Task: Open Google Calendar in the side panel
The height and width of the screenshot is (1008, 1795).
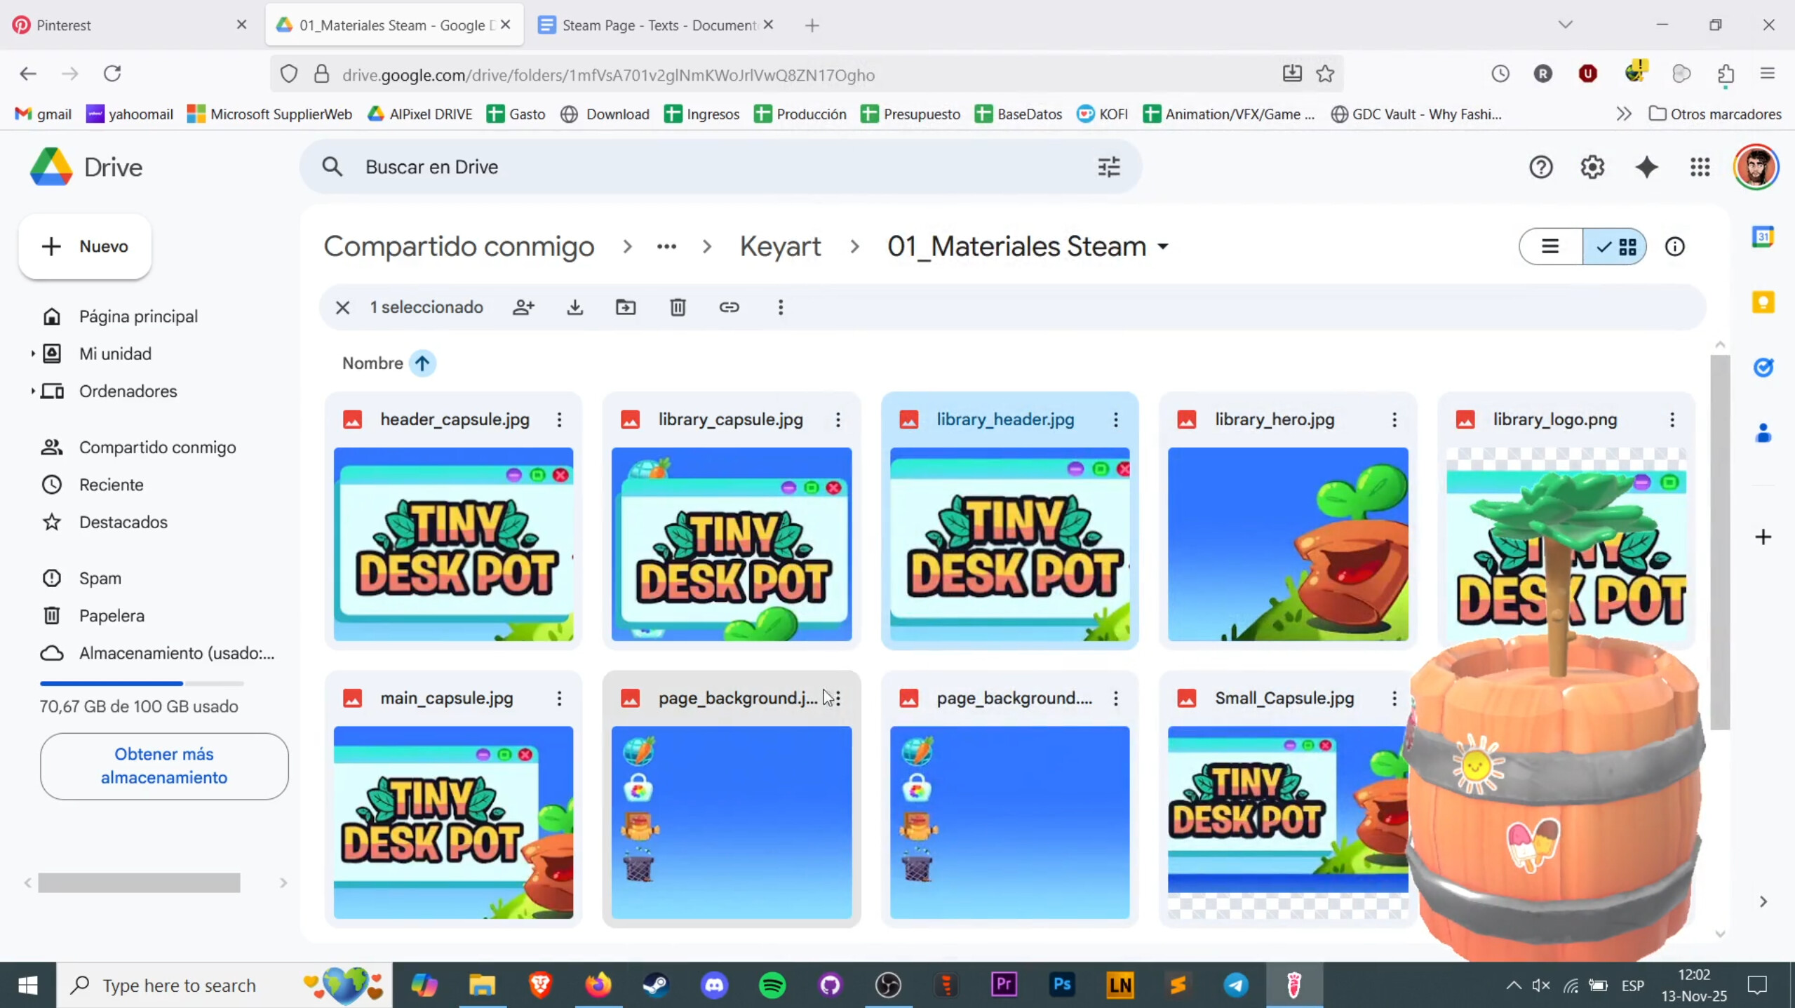Action: pyautogui.click(x=1763, y=237)
